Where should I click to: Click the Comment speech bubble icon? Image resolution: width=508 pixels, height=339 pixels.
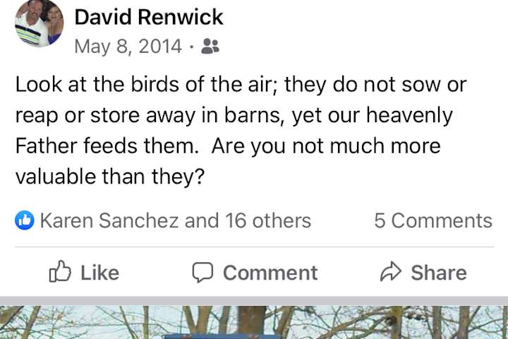pos(202,272)
